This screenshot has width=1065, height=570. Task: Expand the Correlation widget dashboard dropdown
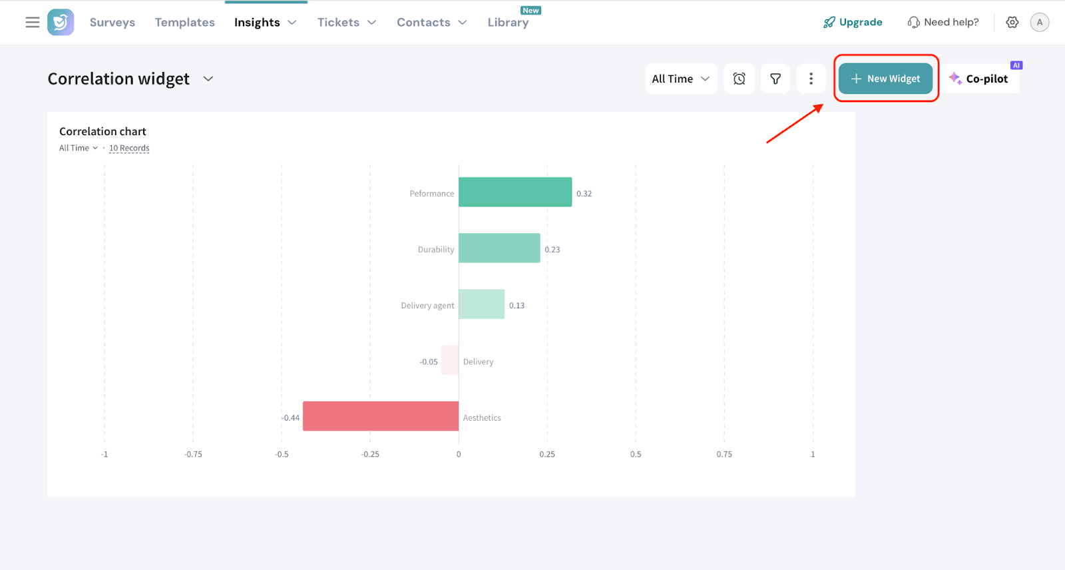208,79
